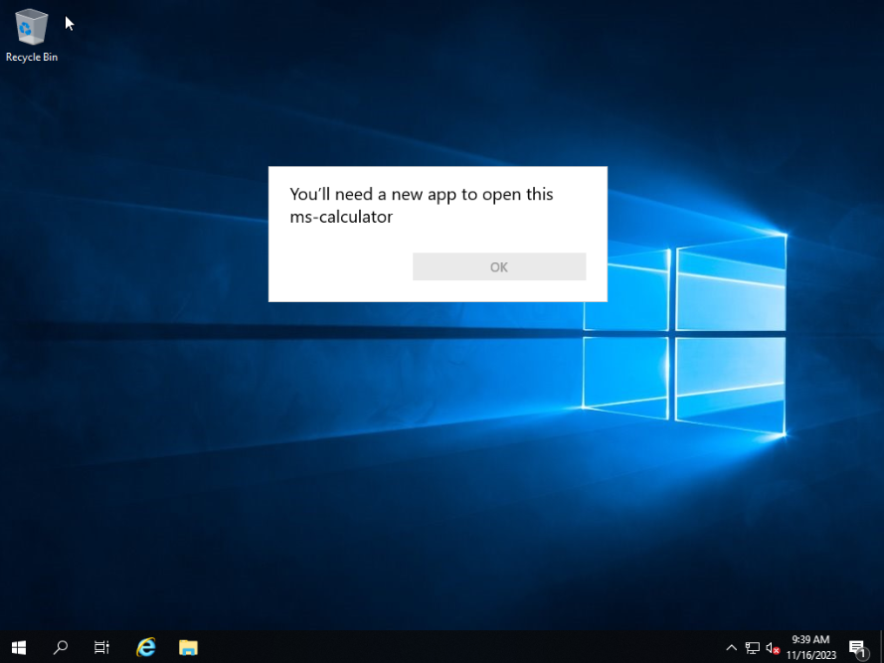884x663 pixels.
Task: Click "You'll need a new app" message text
Action: 422,205
